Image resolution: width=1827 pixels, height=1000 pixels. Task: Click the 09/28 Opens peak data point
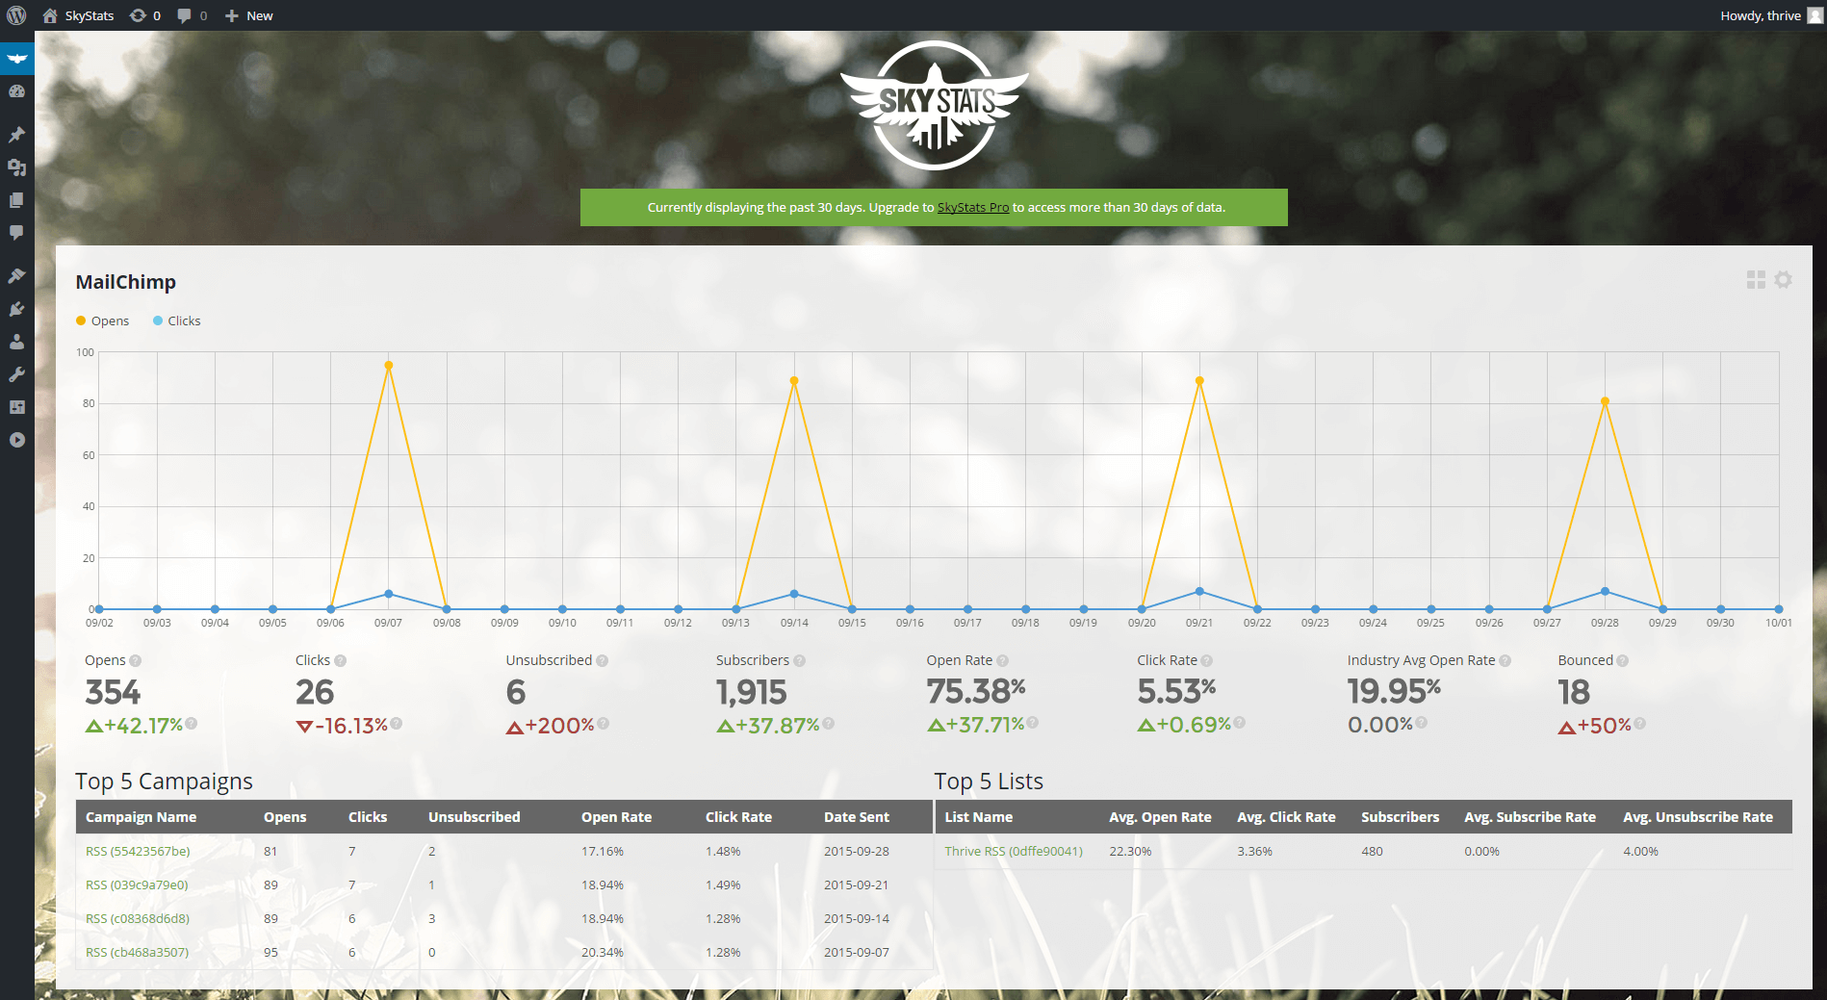tap(1605, 401)
